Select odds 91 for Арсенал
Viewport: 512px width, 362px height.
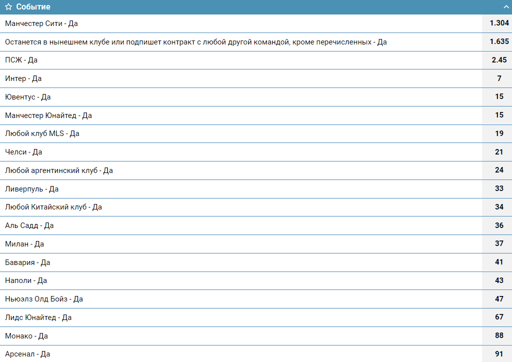click(x=497, y=354)
